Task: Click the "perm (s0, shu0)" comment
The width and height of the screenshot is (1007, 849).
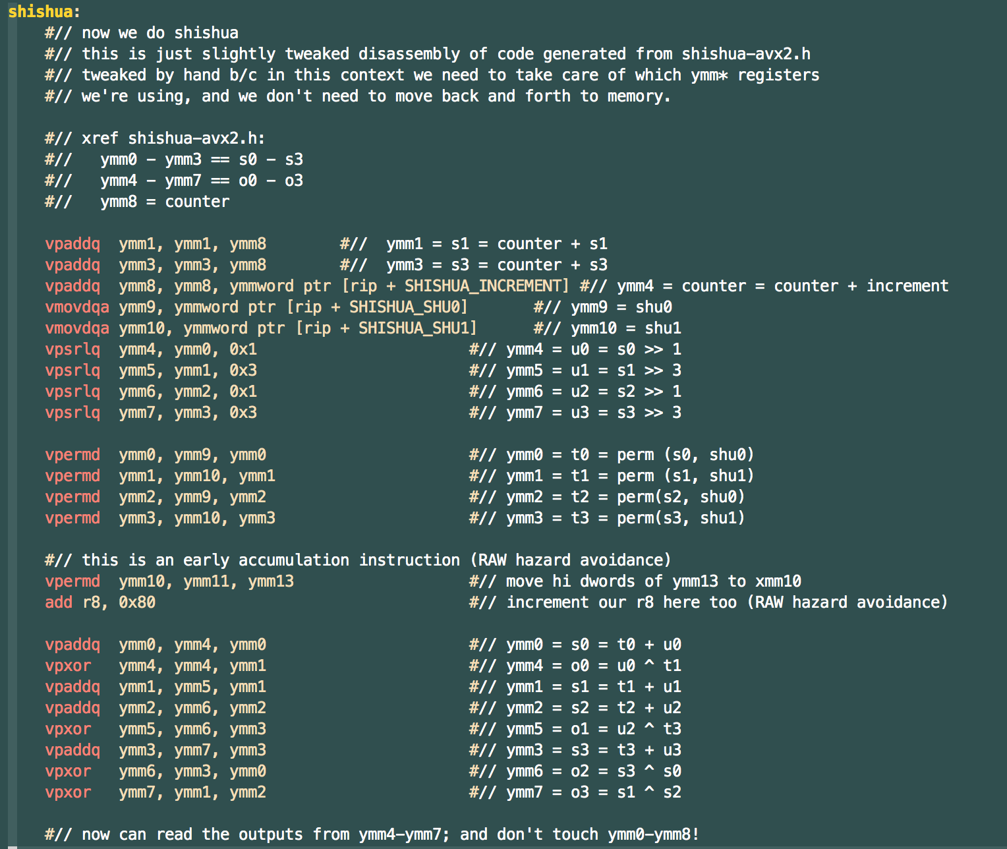Action: coord(685,455)
